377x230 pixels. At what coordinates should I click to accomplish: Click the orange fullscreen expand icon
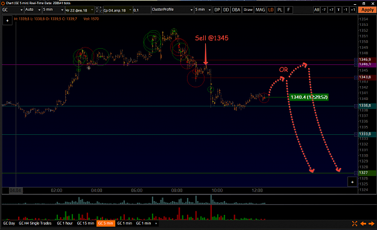pyautogui.click(x=355, y=223)
